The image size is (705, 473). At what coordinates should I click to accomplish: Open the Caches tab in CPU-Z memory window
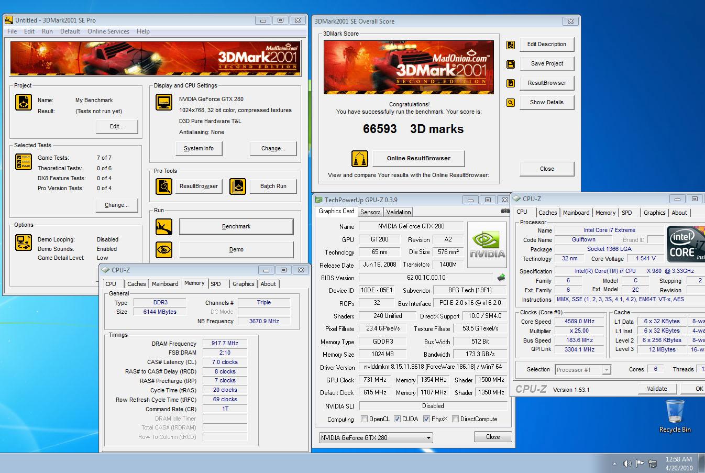click(x=137, y=284)
